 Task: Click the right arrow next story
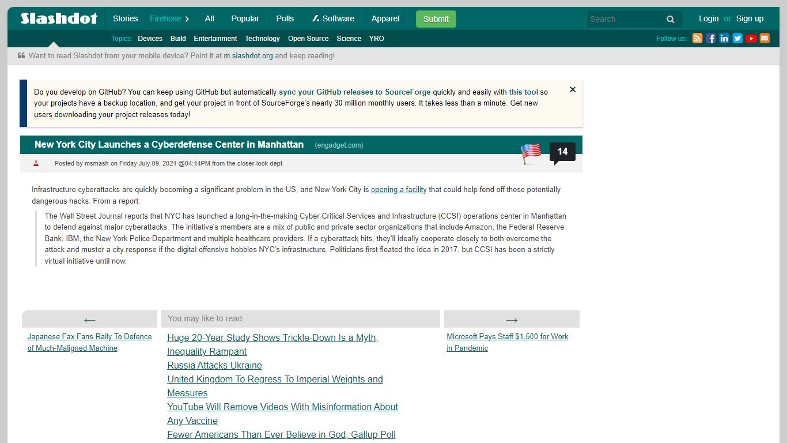pyautogui.click(x=512, y=320)
